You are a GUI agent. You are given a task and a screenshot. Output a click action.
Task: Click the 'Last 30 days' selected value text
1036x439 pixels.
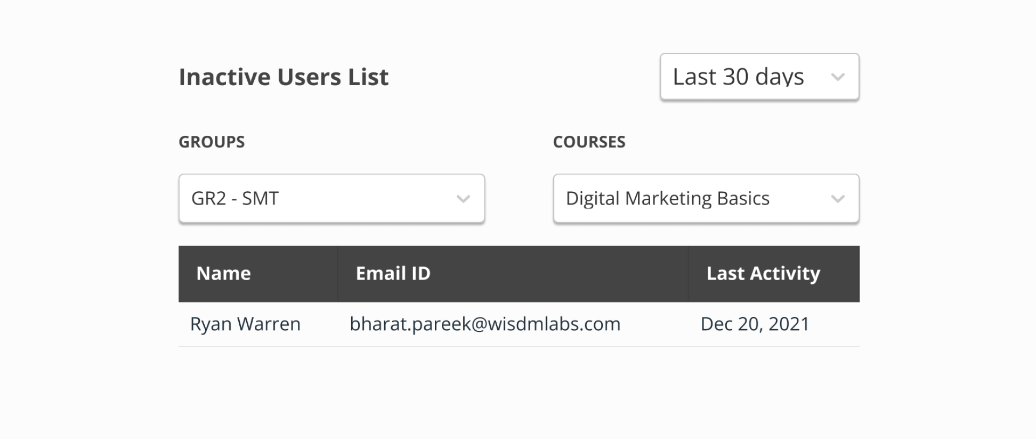pos(738,77)
